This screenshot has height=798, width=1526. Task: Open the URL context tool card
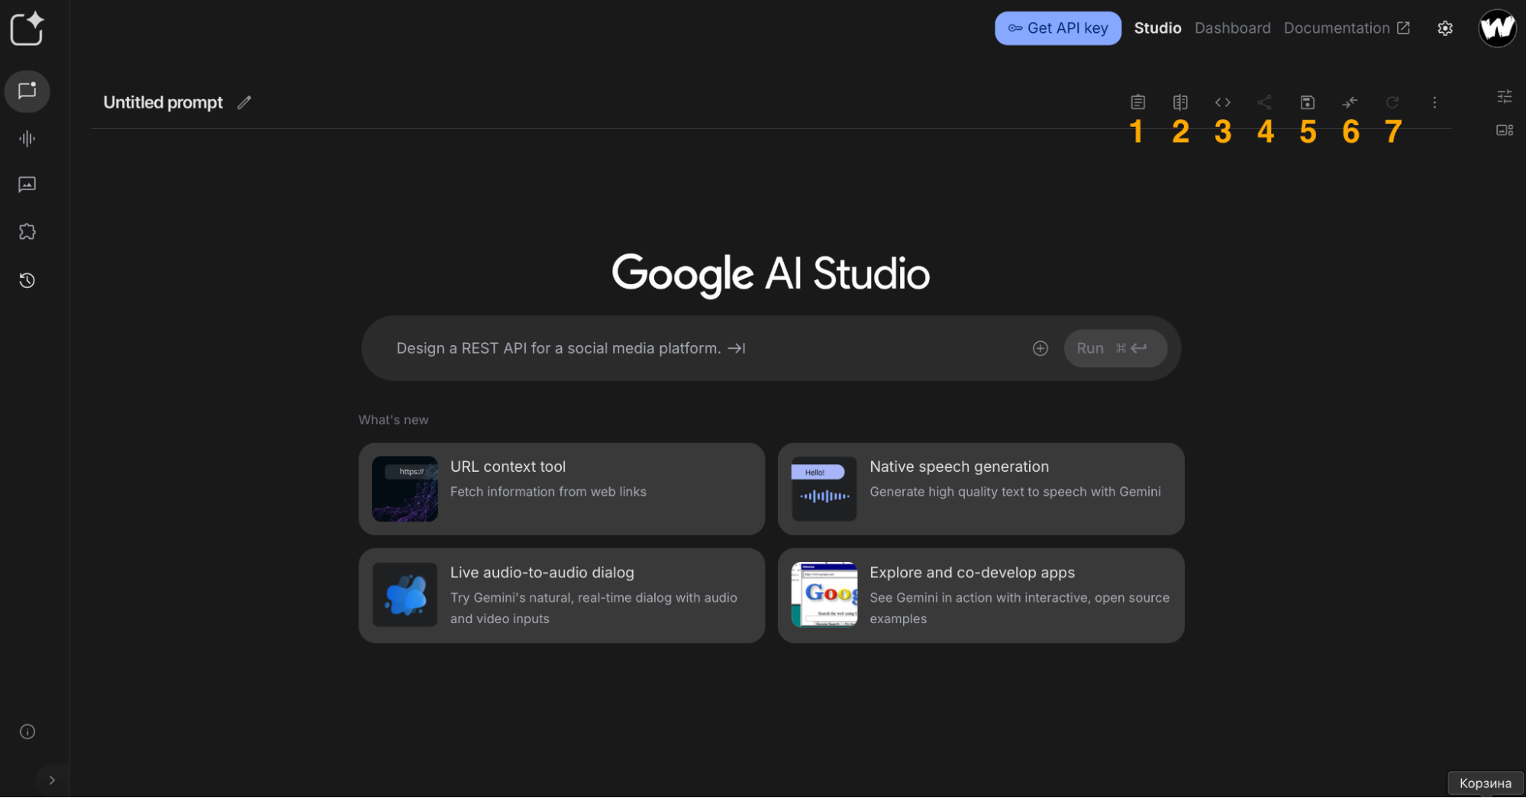(x=562, y=489)
